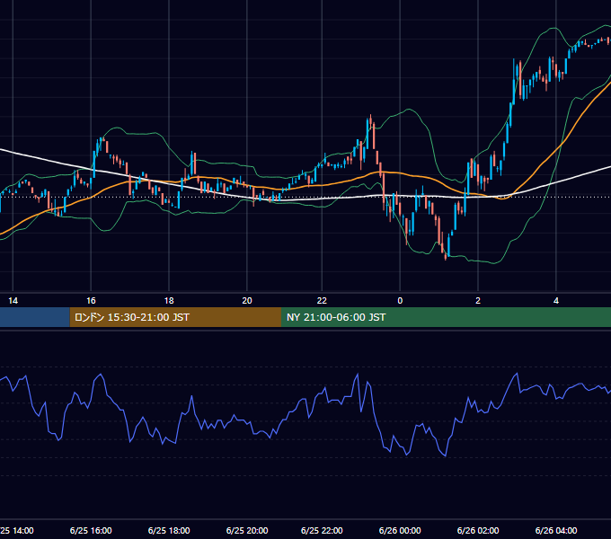The image size is (611, 539).
Task: Click the 6/25 20:00 date label
Action: (247, 530)
